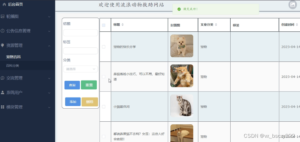Click the blue 查询 button

72,85
